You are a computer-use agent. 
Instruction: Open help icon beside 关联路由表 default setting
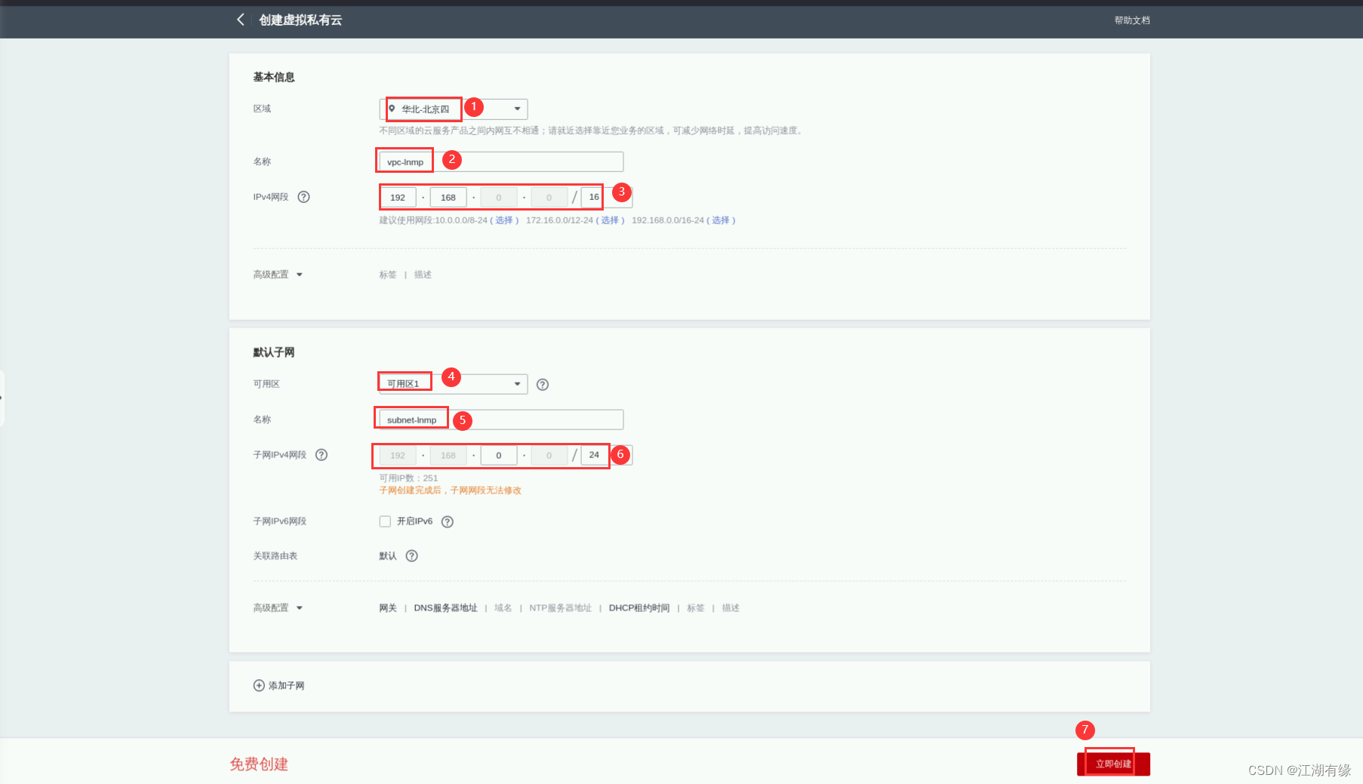pos(412,556)
